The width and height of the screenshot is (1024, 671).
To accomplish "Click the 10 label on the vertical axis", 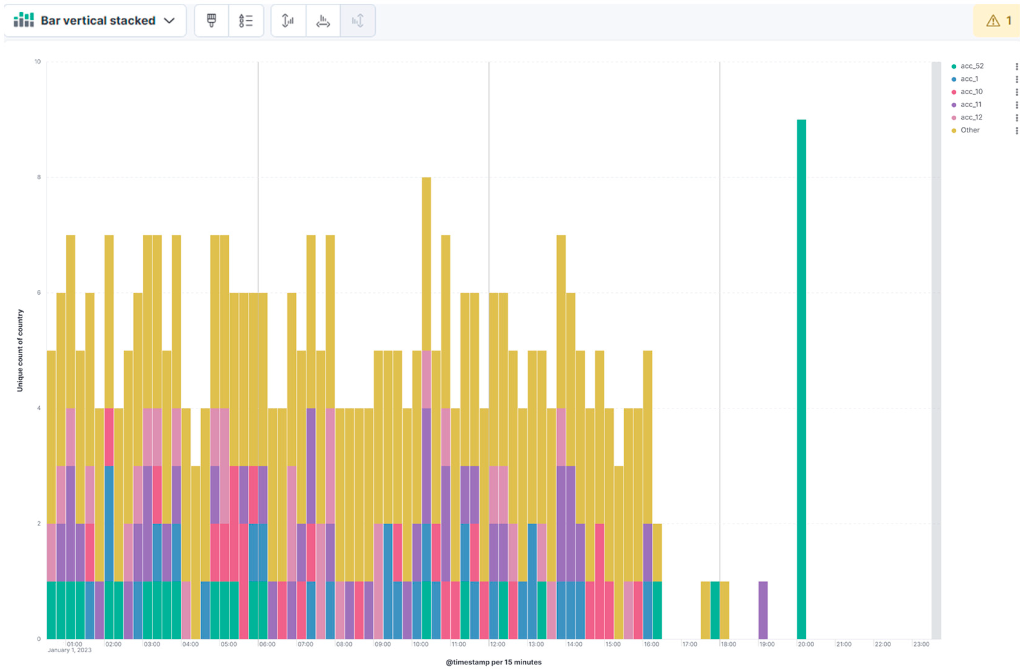I will pos(38,62).
